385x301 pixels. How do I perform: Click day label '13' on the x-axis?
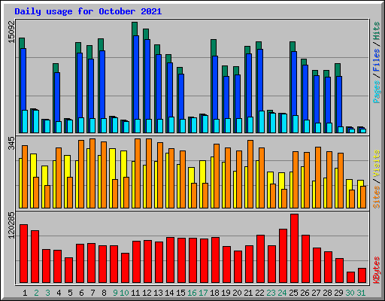(x=158, y=293)
